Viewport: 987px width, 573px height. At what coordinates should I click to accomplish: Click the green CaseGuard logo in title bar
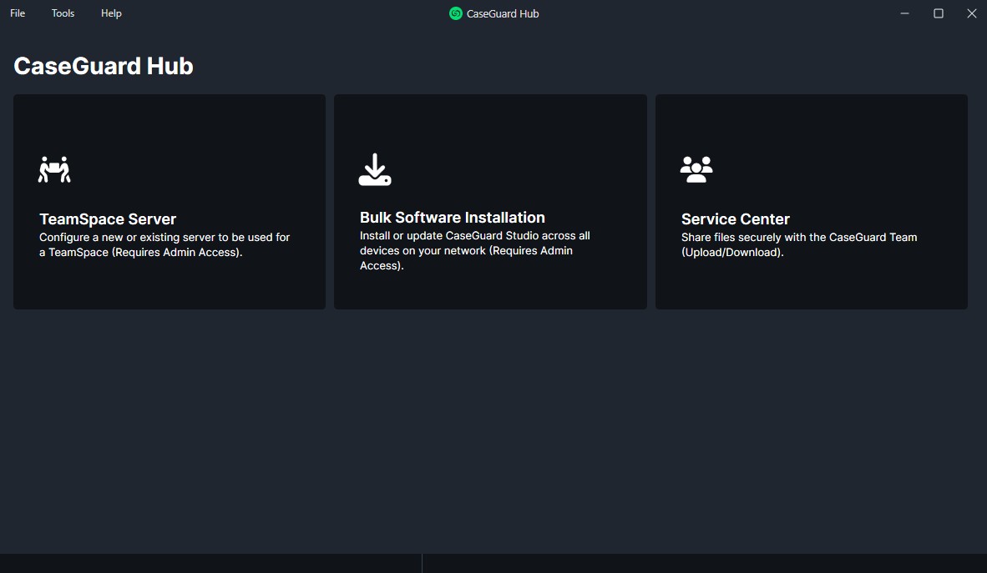point(456,13)
